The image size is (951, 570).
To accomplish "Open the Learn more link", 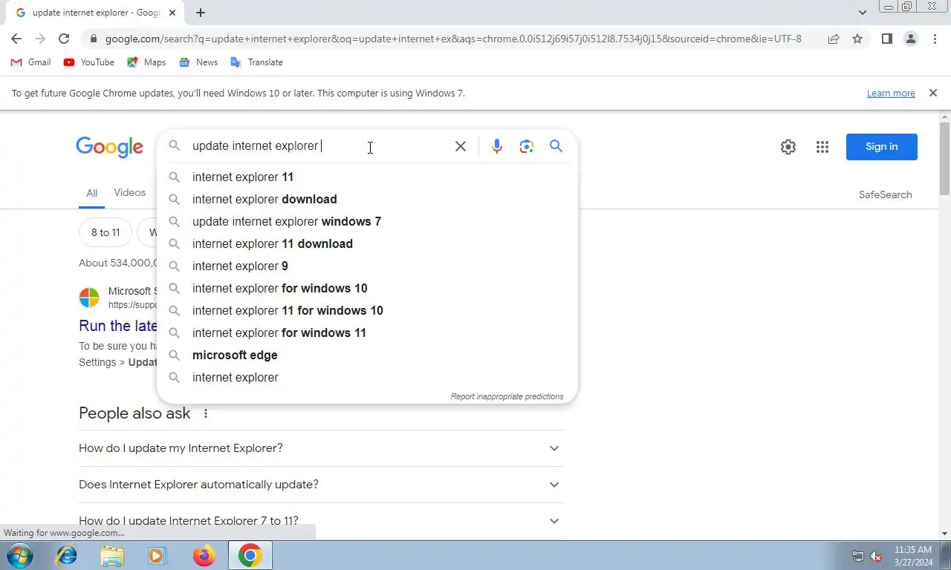I will [891, 94].
